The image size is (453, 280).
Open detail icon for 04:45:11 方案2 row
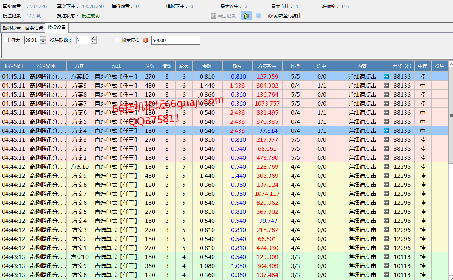click(x=386, y=148)
